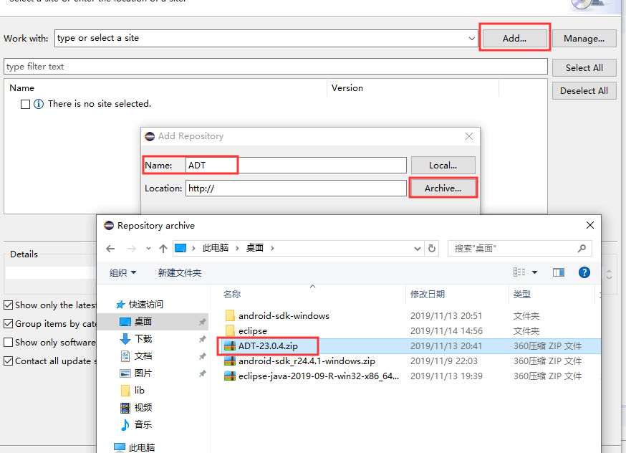Select 快速访问 in navigation pane
The image size is (626, 453).
(145, 305)
